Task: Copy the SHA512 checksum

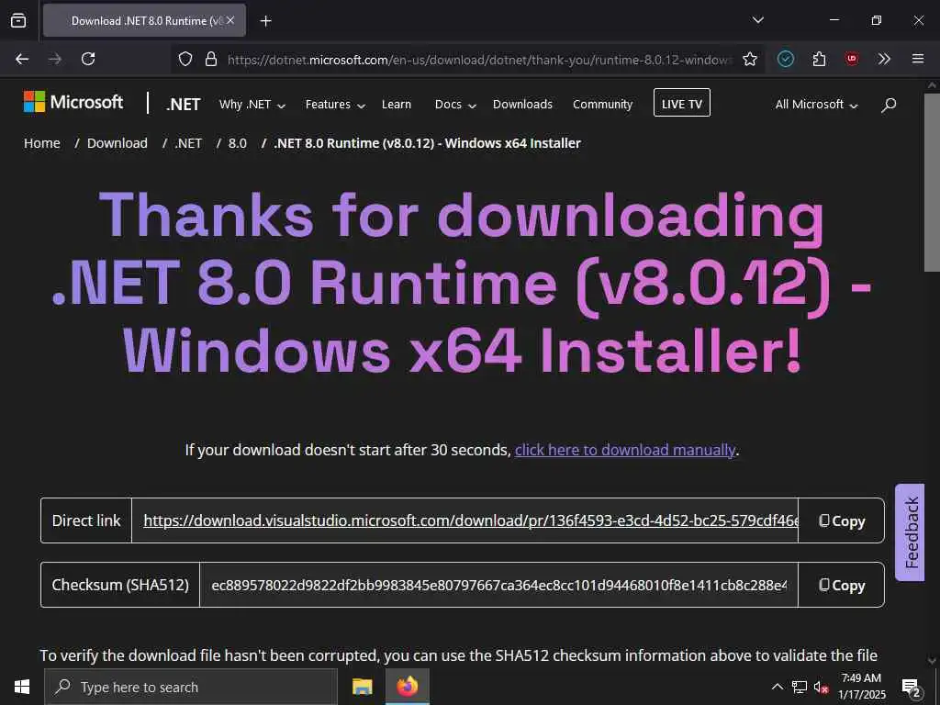Action: tap(841, 585)
